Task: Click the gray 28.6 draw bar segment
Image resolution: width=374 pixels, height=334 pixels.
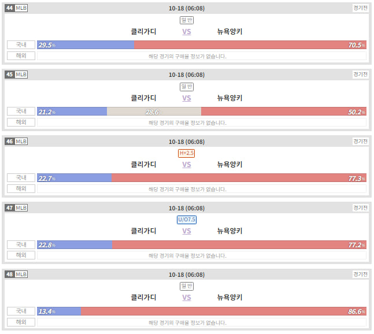Action: coord(154,112)
